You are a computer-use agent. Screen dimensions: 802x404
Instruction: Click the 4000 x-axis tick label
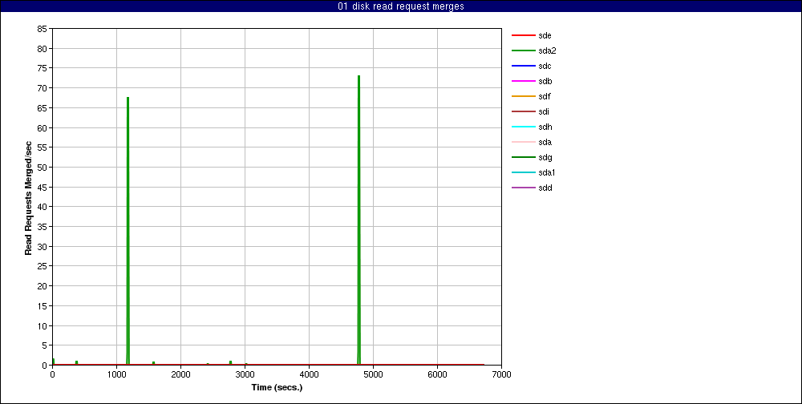coord(309,374)
